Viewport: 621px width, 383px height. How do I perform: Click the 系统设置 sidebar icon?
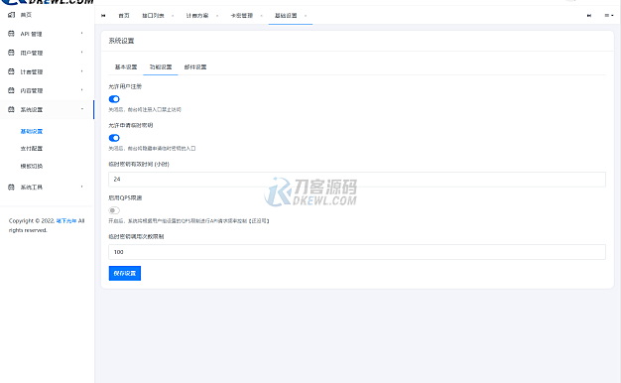(11, 109)
